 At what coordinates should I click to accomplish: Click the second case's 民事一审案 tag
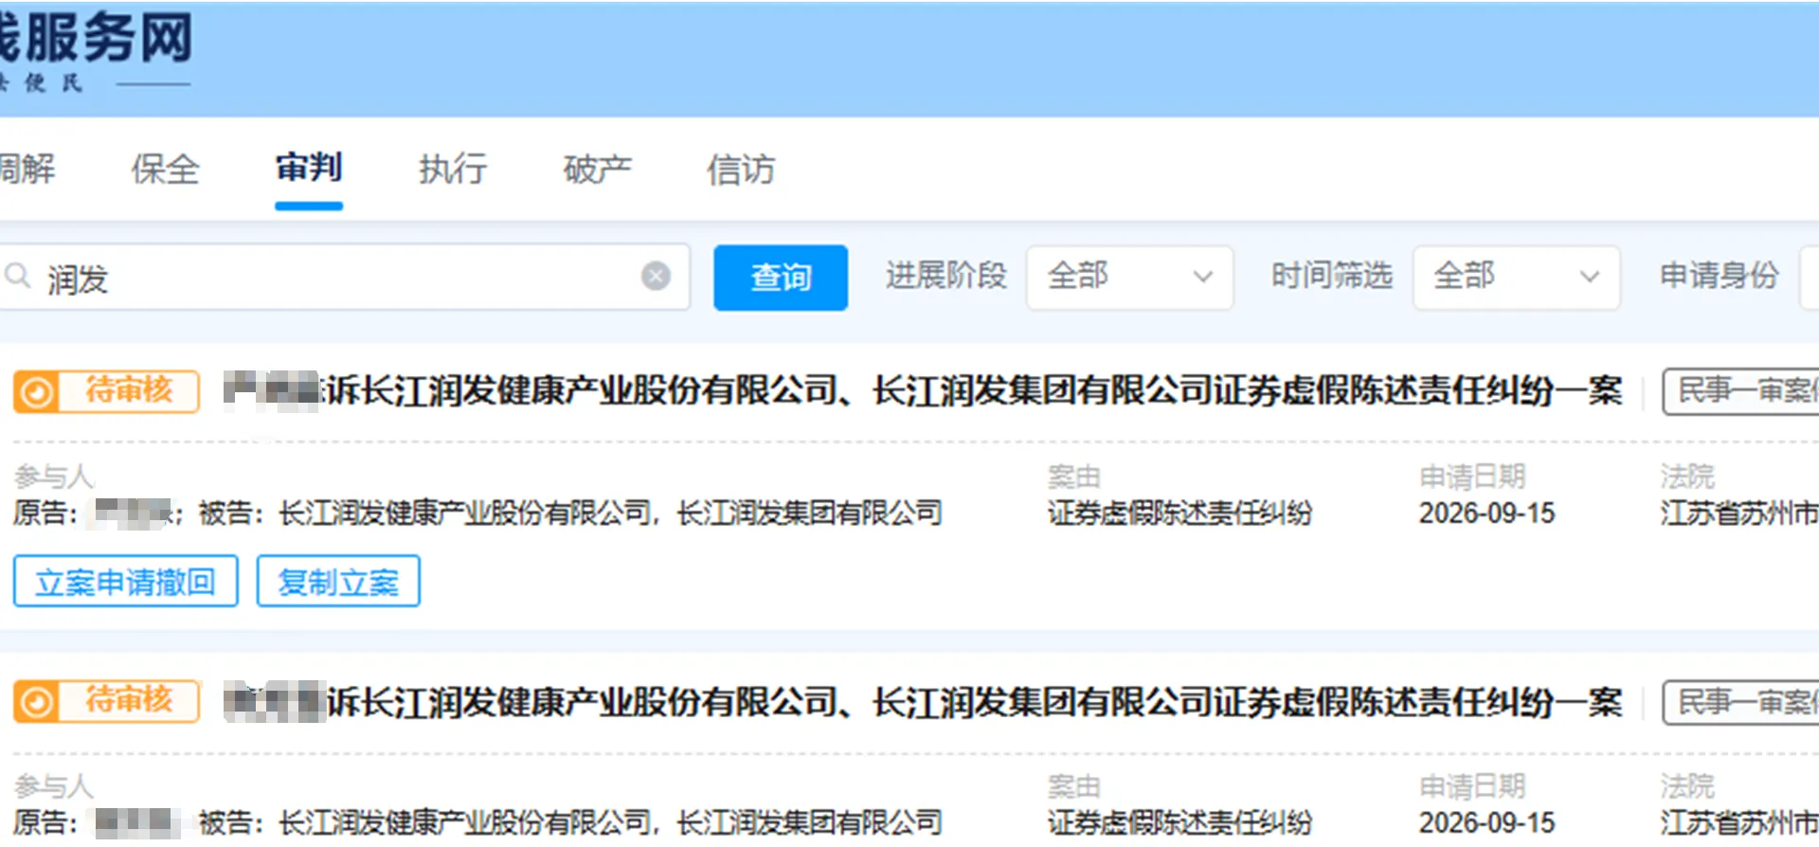[x=1741, y=703]
